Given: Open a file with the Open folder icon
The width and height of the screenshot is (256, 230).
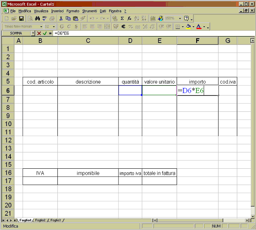Looking at the screenshot, I should (14, 18).
